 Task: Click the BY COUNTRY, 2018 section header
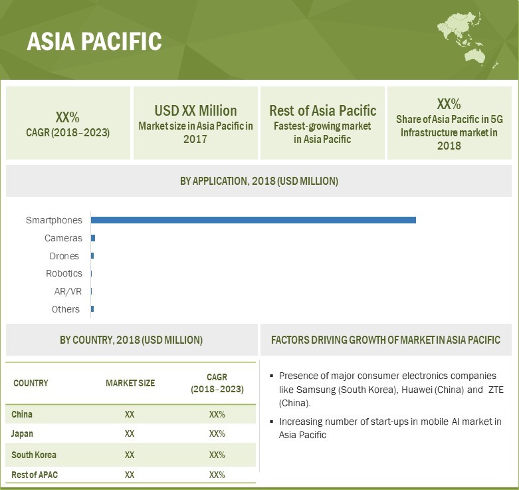click(132, 340)
